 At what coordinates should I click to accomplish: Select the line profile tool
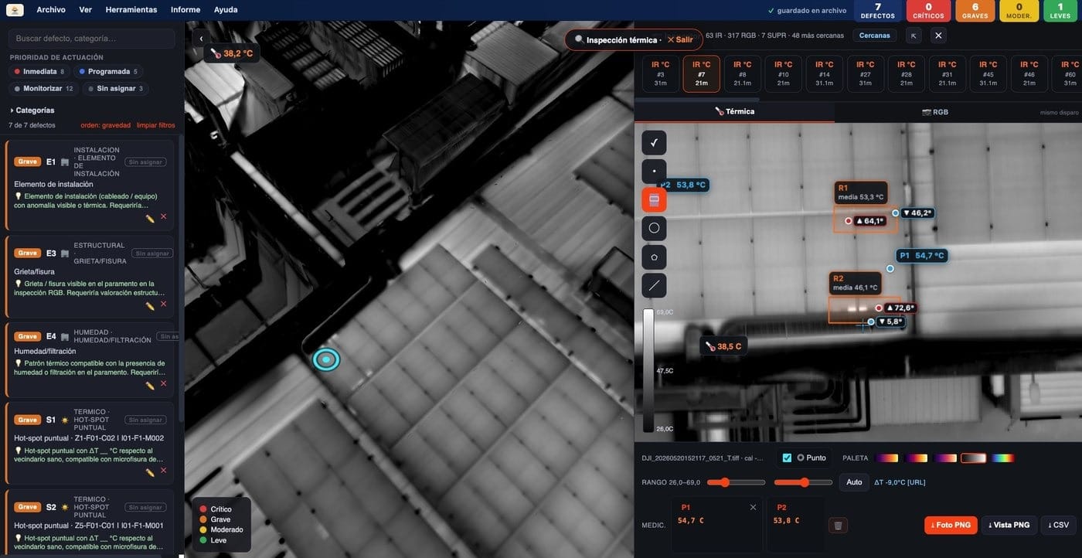(654, 285)
